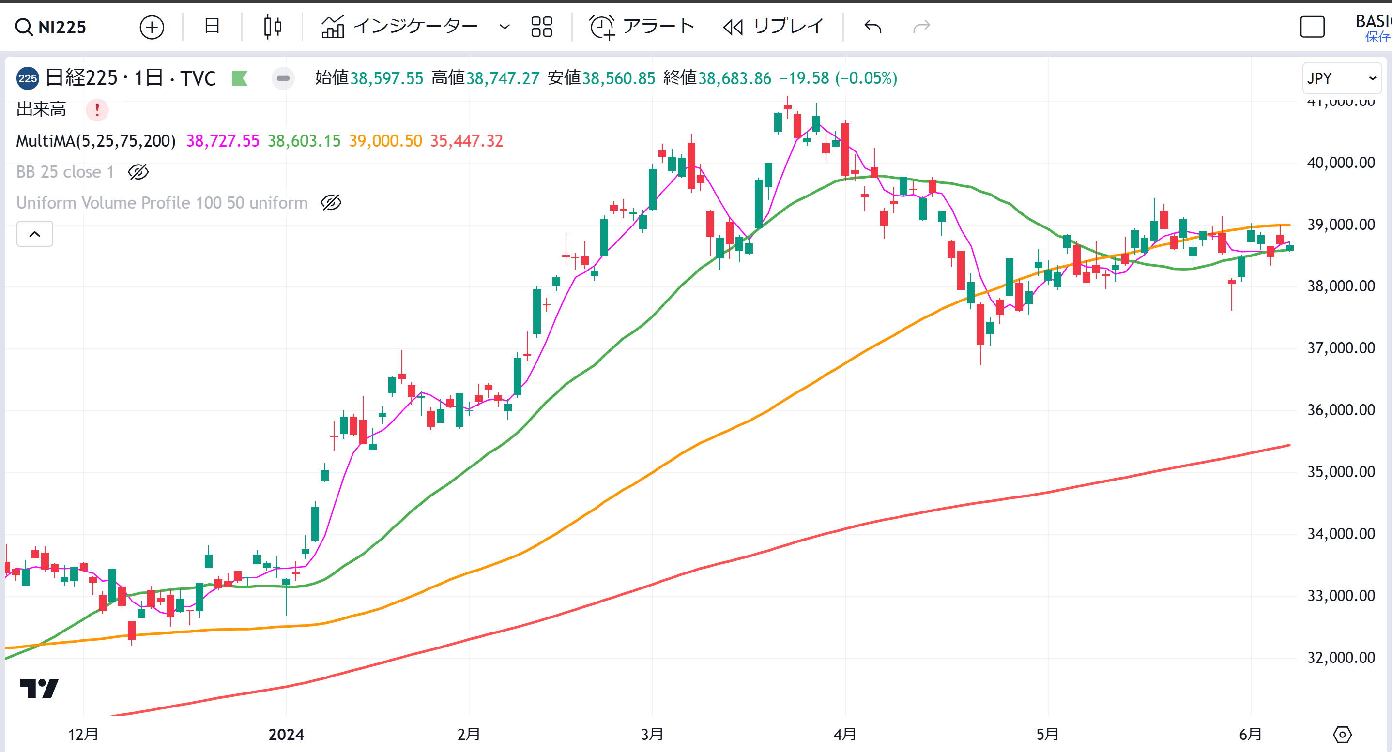The width and height of the screenshot is (1392, 752).
Task: Redo the chart action
Action: [921, 27]
